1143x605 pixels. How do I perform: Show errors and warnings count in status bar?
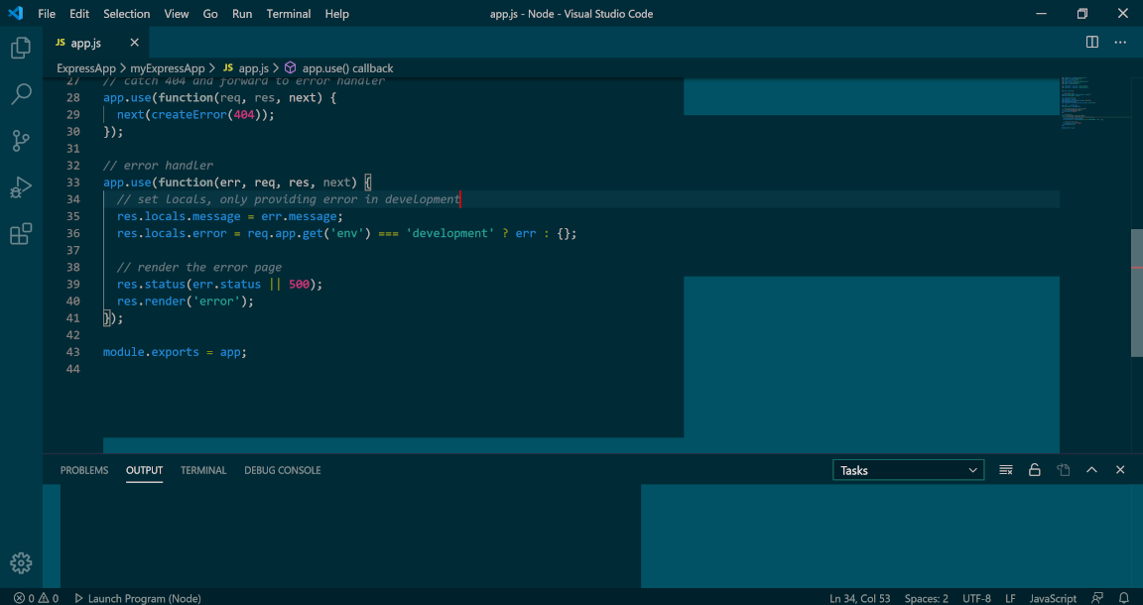point(36,598)
